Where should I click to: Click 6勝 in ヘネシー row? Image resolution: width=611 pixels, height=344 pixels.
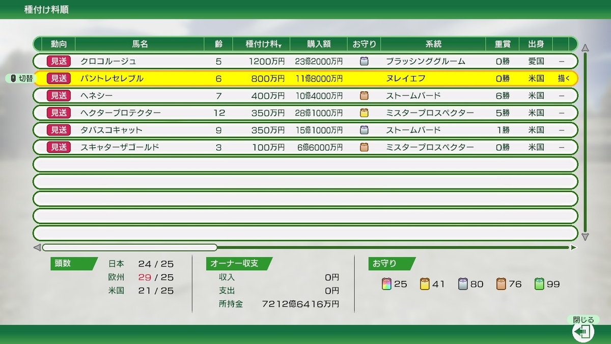503,95
